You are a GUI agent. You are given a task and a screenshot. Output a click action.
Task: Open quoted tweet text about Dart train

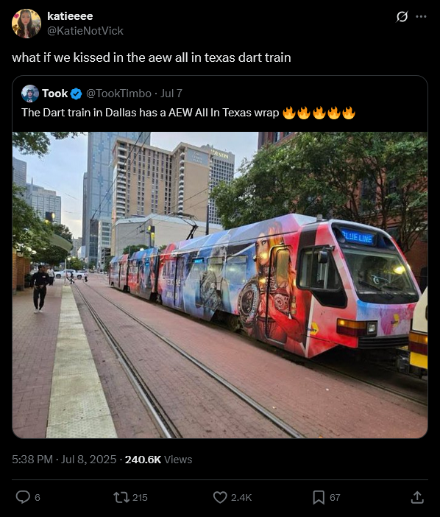click(x=188, y=113)
